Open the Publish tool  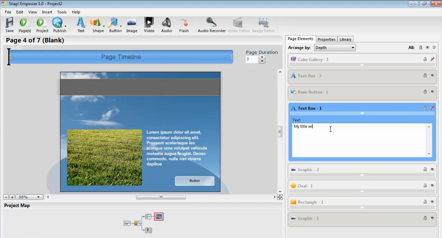tap(60, 25)
